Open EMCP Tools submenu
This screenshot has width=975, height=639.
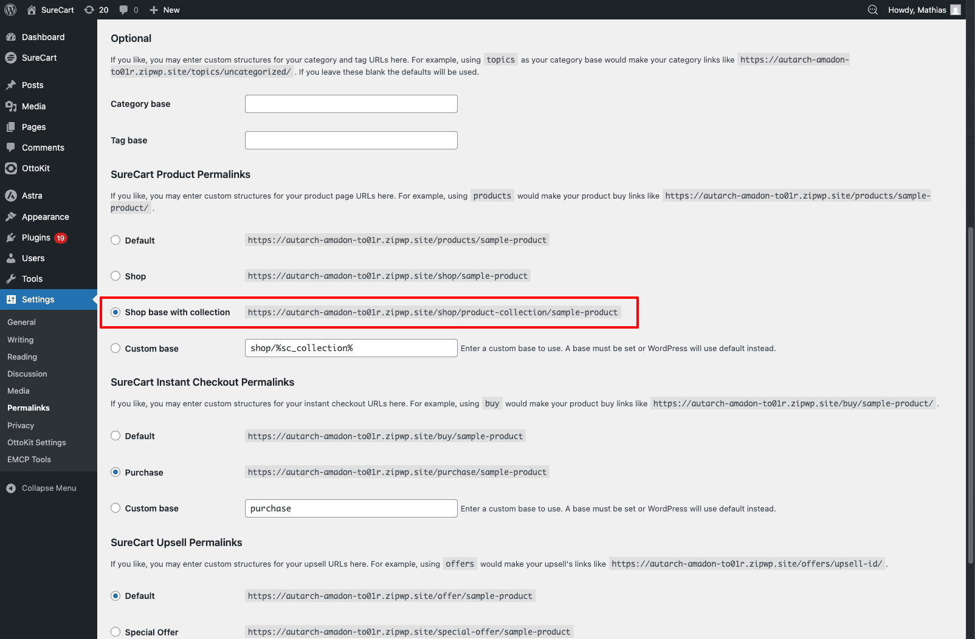pos(29,460)
